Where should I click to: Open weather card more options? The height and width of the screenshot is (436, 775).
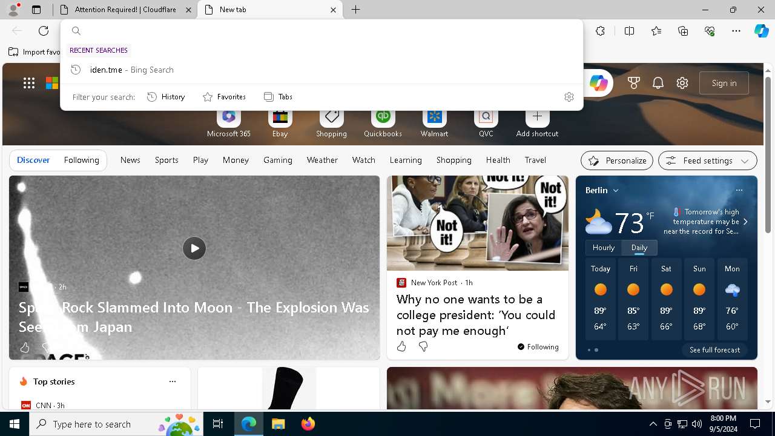(739, 190)
